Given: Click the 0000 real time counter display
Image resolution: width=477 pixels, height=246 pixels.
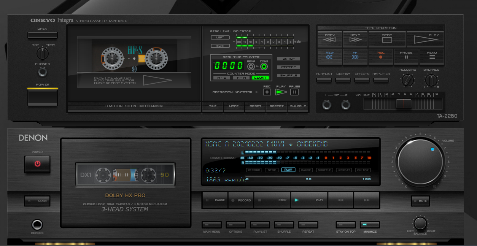Looking at the screenshot, I should point(229,65).
